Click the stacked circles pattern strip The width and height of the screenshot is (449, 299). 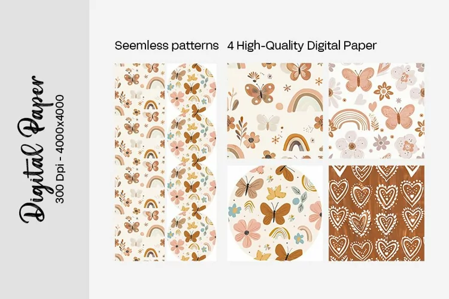tap(192, 162)
